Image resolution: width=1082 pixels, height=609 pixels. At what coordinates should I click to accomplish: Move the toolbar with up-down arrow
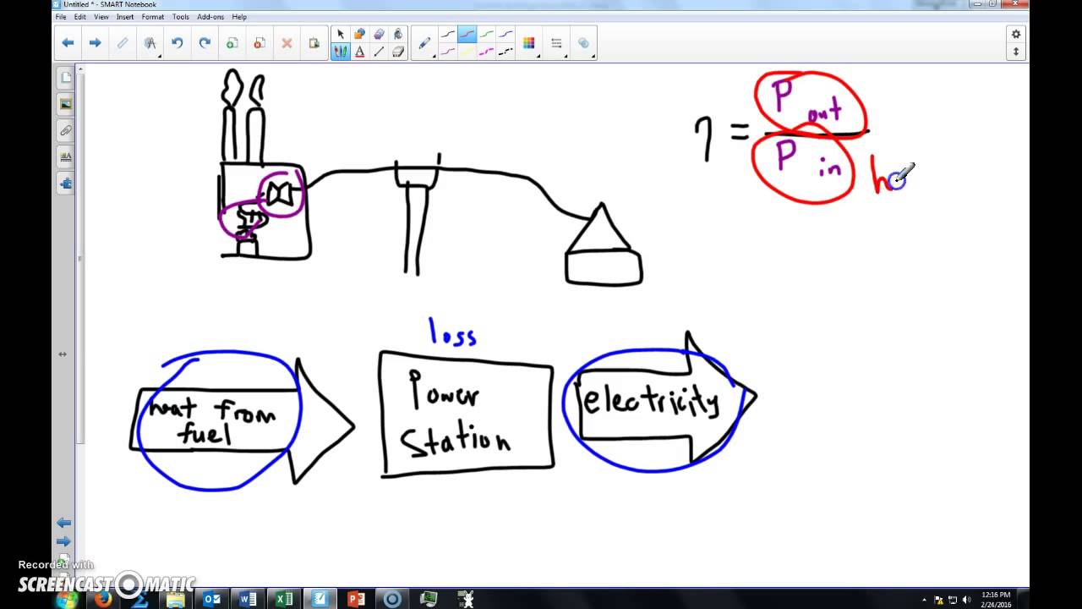pos(1016,52)
